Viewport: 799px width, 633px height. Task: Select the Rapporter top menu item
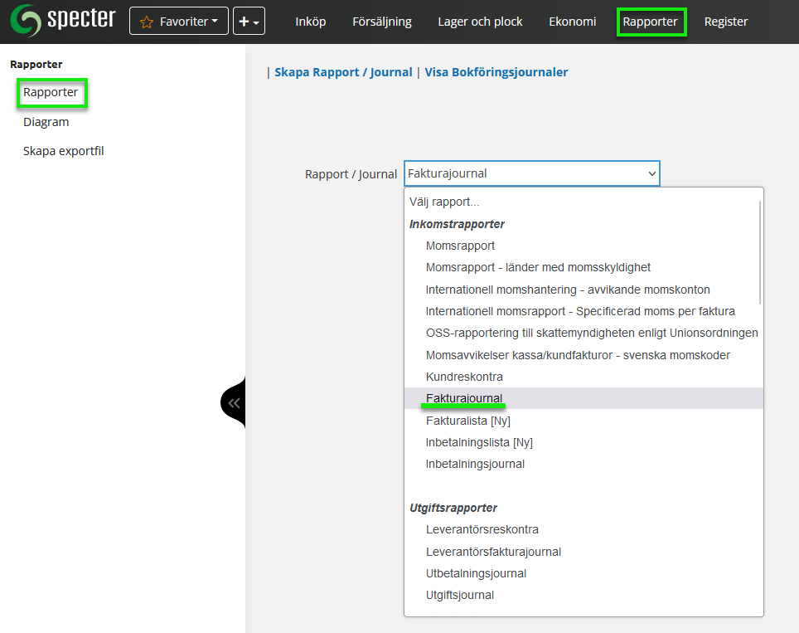[651, 22]
